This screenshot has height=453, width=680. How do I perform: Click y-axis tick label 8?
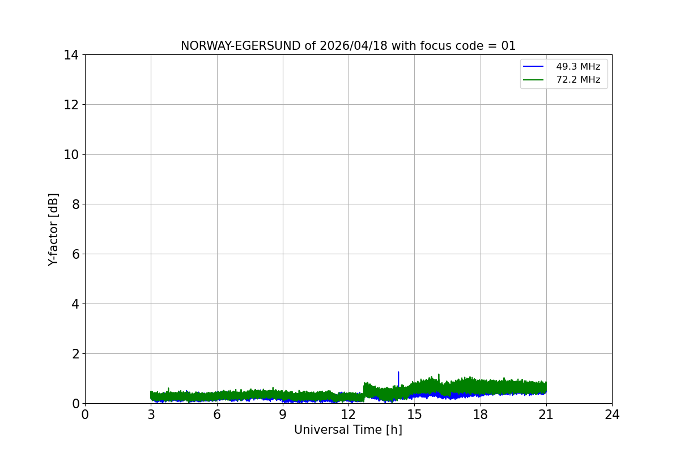tap(75, 204)
